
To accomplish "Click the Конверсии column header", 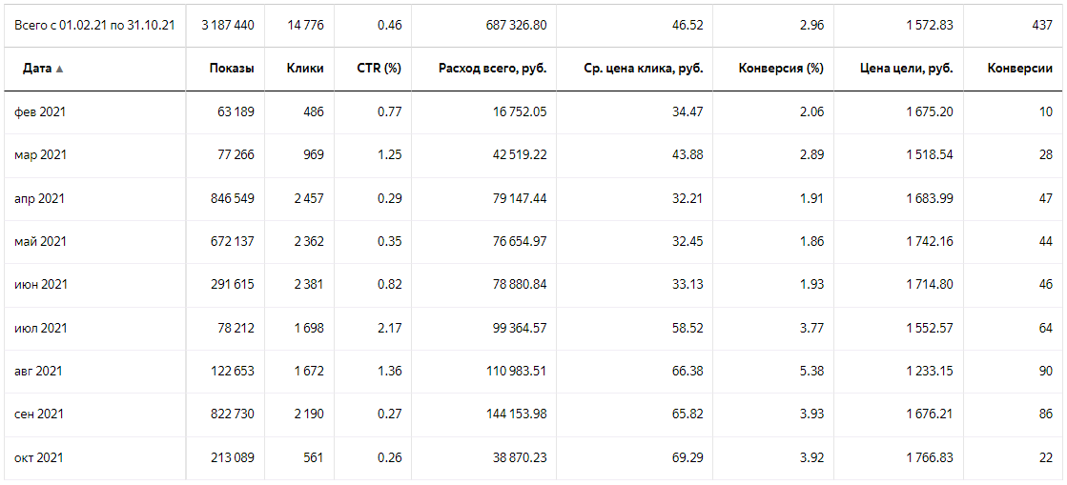I will tap(1019, 69).
